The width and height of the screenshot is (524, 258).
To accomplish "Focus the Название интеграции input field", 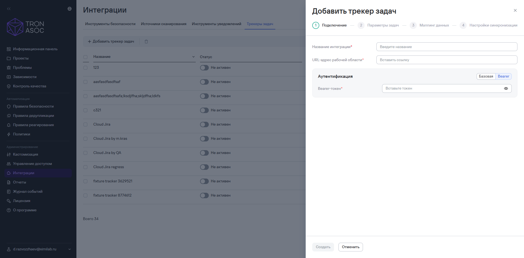I will point(447,47).
